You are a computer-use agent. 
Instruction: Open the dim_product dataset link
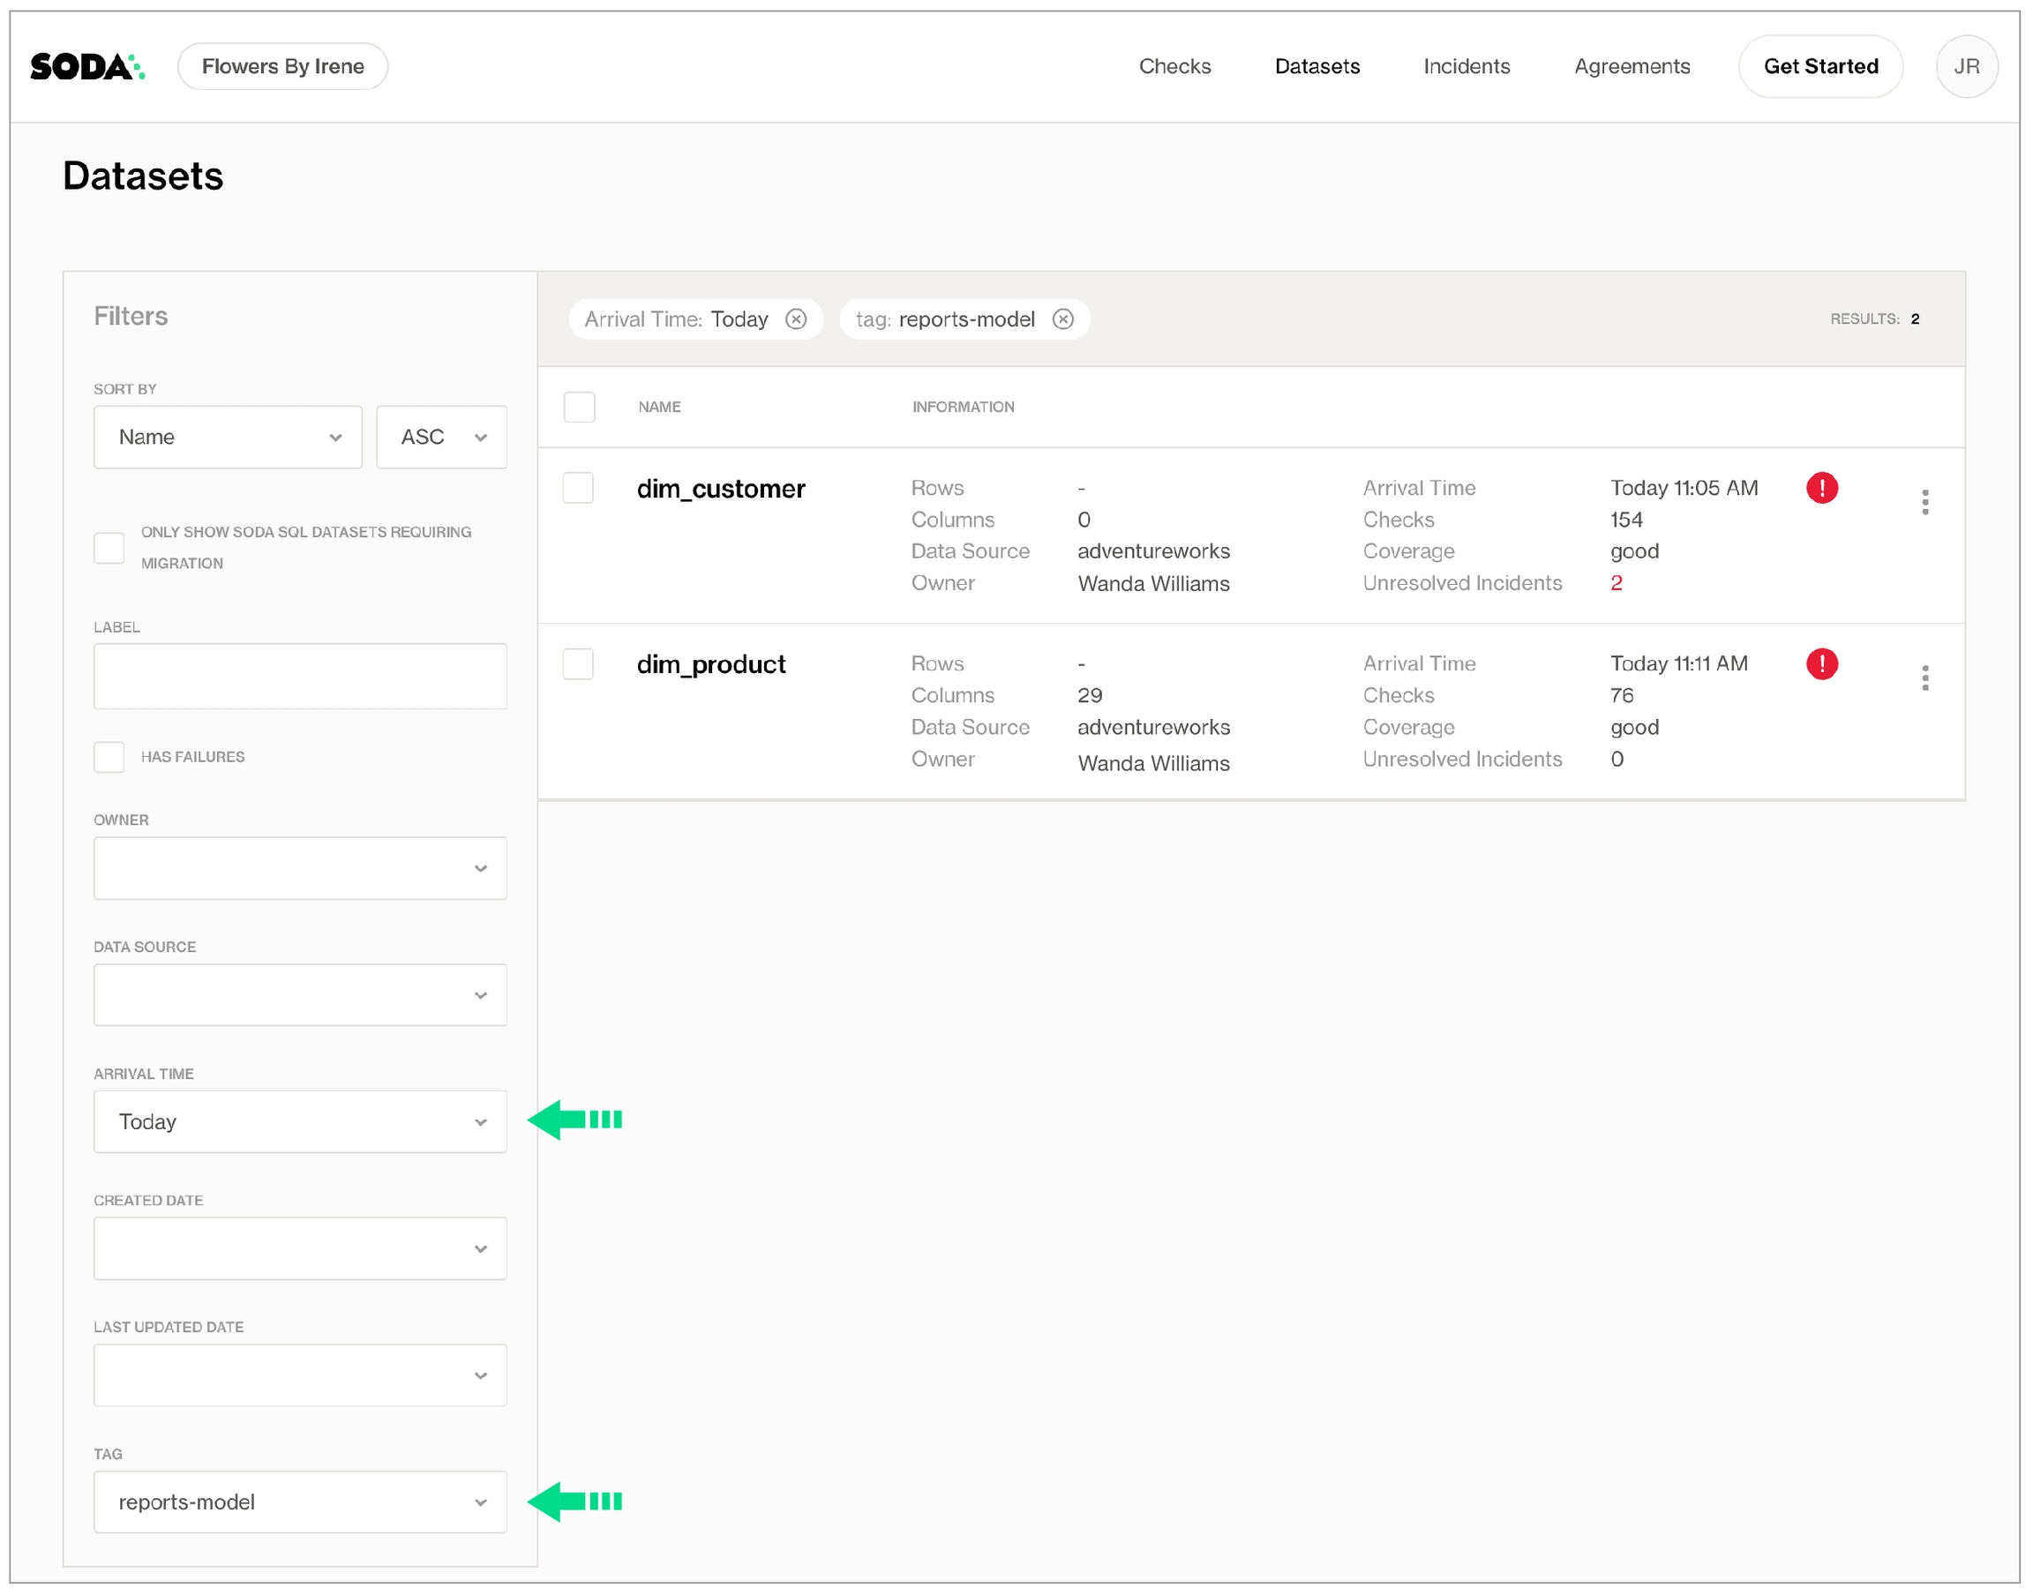710,665
